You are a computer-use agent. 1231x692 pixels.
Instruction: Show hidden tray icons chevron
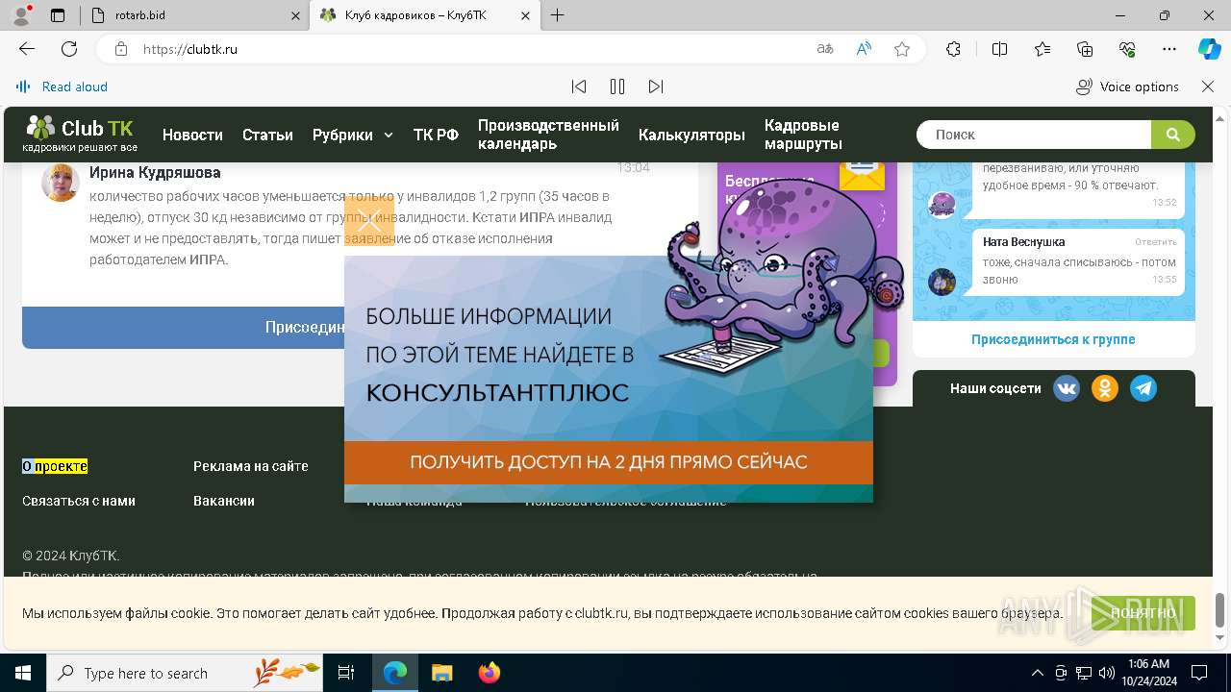pyautogui.click(x=1037, y=673)
